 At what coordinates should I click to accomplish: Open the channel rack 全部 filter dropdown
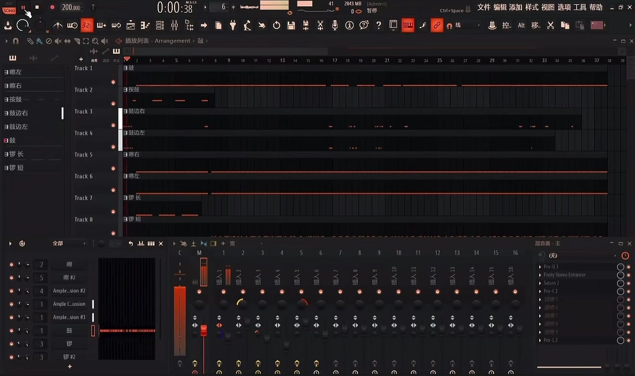pos(69,243)
